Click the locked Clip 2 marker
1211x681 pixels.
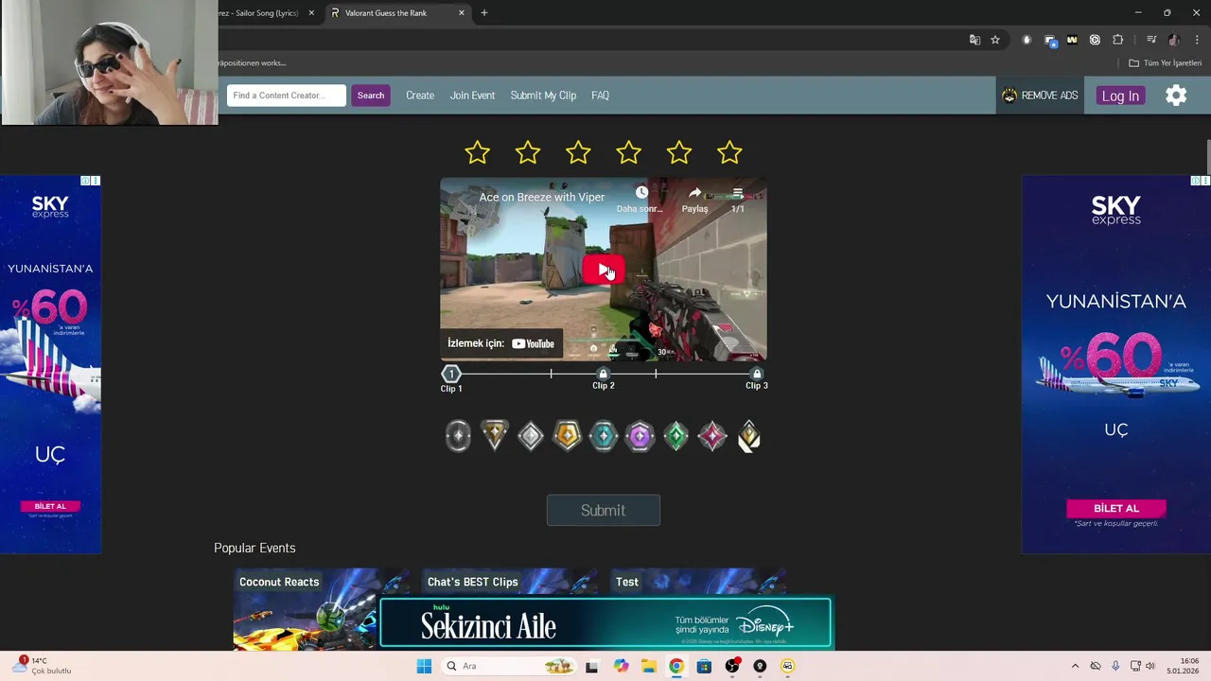(x=604, y=375)
